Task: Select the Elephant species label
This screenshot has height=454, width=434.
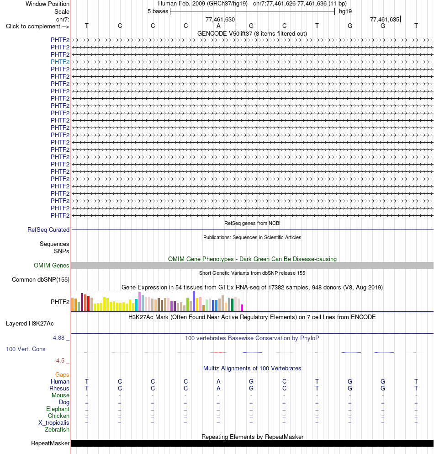Action: (58, 409)
